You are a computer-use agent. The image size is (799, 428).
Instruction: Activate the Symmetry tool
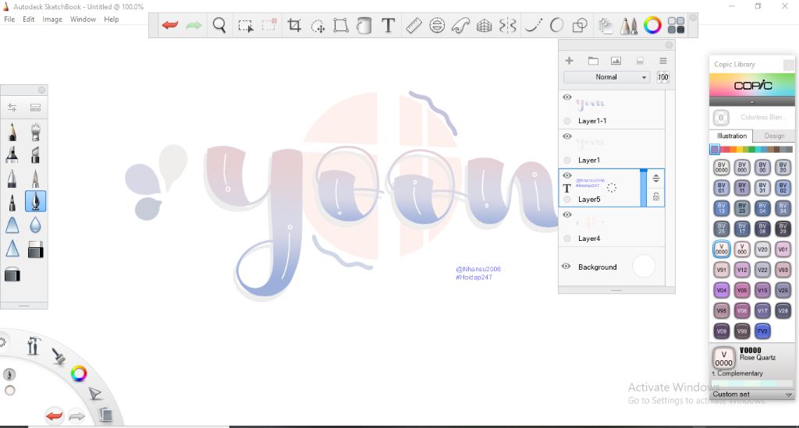[507, 26]
